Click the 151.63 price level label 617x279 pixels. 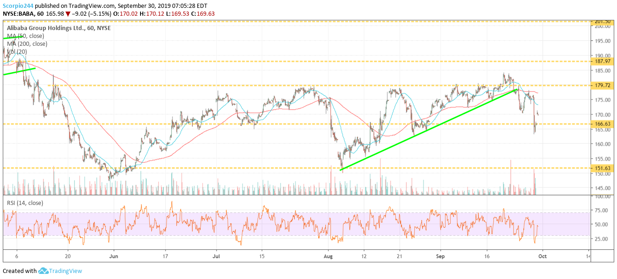tap(602, 168)
